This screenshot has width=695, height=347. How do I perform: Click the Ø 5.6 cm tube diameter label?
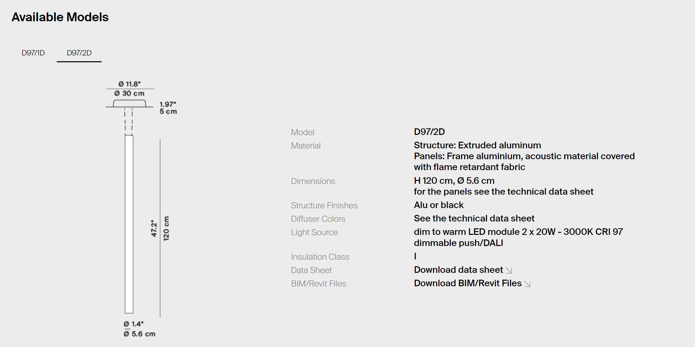point(140,334)
